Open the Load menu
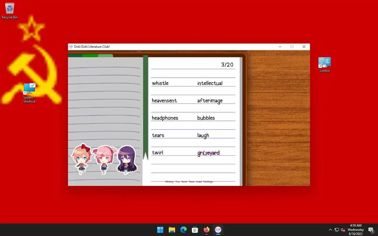Screen dimensions: 378x236 coord(199,182)
